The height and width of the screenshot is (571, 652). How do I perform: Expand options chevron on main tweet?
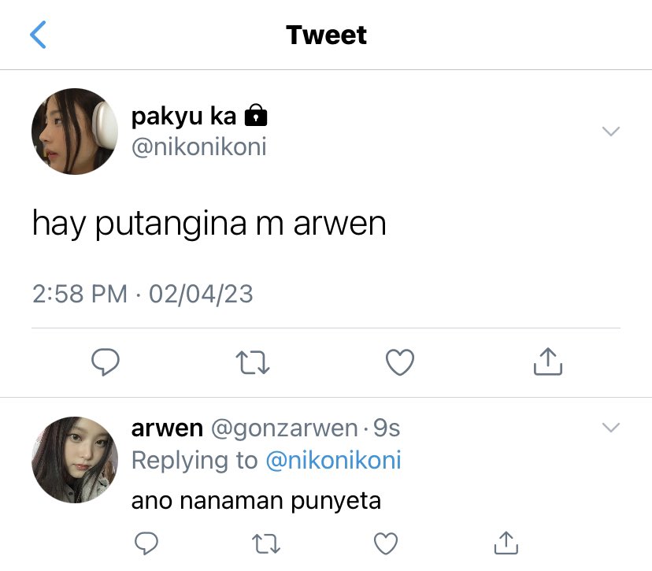click(x=611, y=131)
